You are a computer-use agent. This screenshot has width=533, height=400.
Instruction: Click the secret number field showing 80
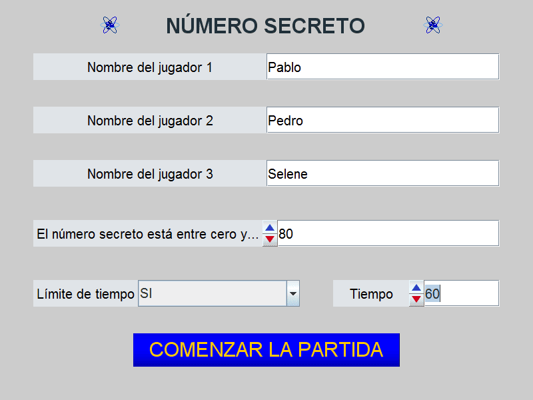tap(388, 233)
